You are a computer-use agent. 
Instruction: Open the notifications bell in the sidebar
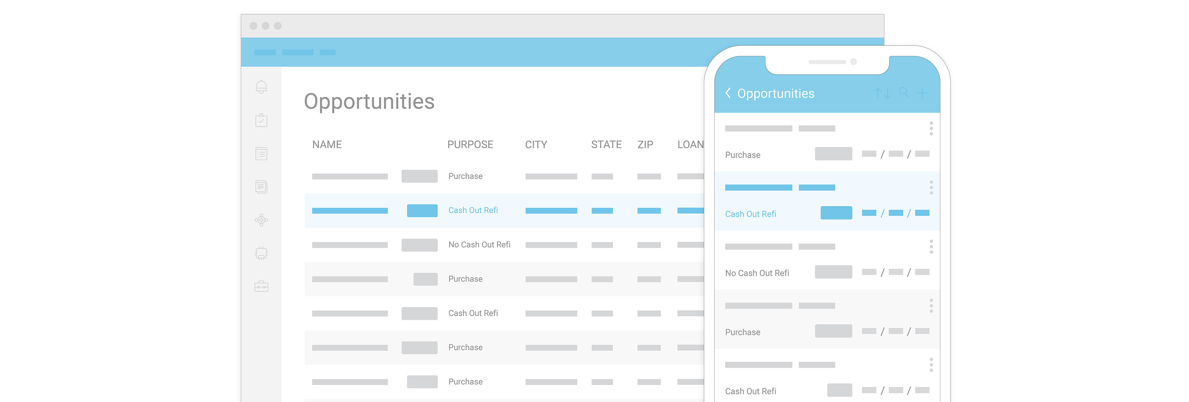tap(261, 87)
